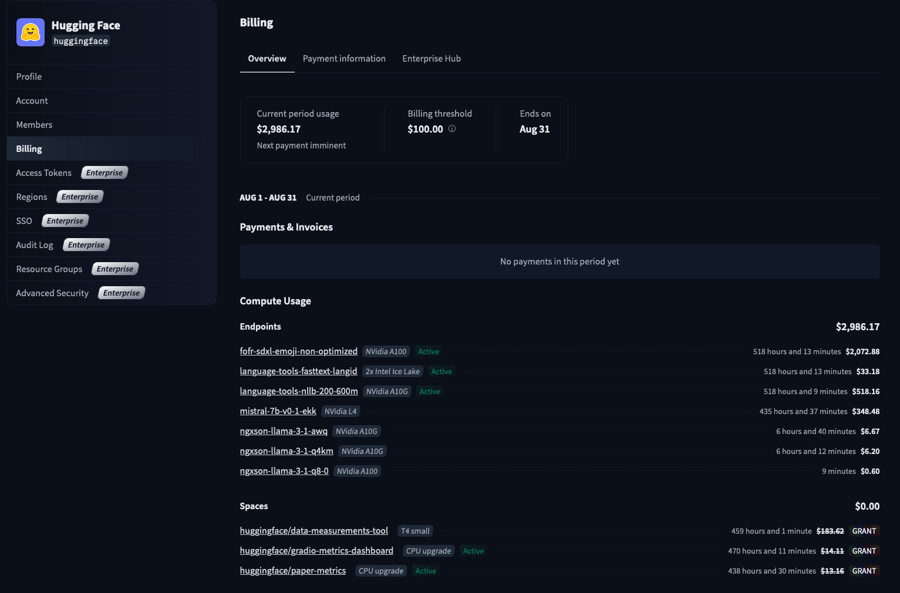This screenshot has height=593, width=900.
Task: Click the Active status on language-tools-nllb-200-600m
Action: click(429, 391)
